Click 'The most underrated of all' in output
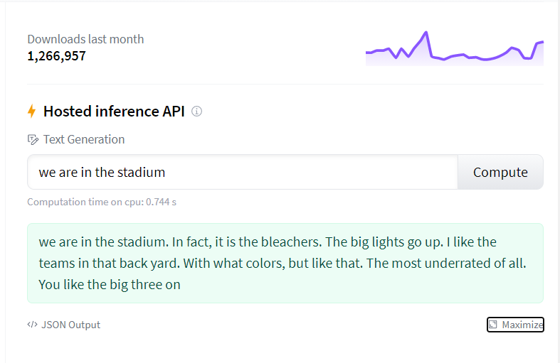This screenshot has height=363, width=560. coord(446,264)
